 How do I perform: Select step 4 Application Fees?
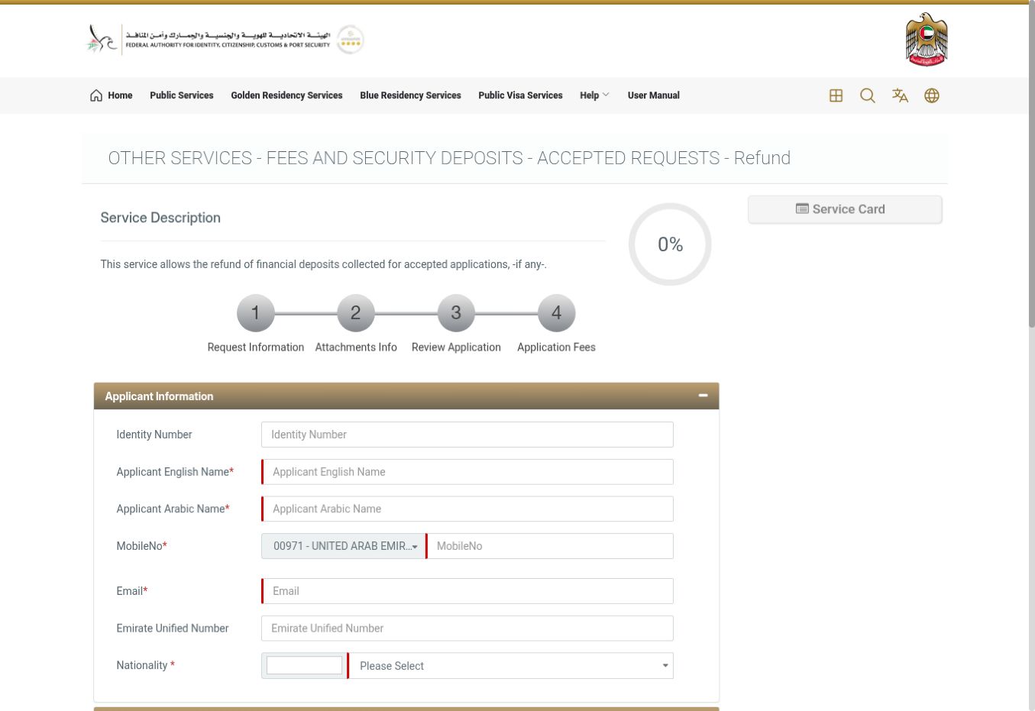point(556,313)
